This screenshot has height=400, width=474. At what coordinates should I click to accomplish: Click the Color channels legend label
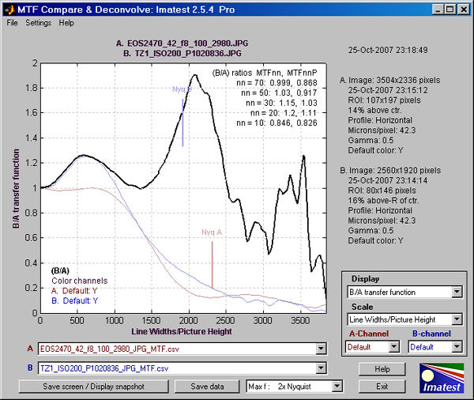pos(80,281)
